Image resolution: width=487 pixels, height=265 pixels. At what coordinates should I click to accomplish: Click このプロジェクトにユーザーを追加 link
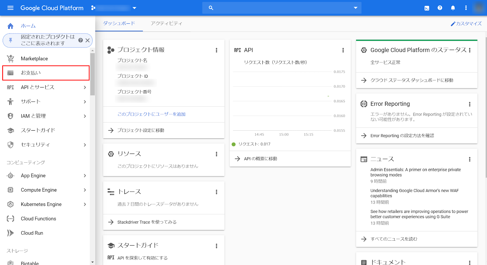tap(151, 114)
